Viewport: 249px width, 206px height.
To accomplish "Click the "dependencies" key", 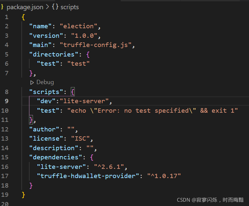I will click(56, 157).
